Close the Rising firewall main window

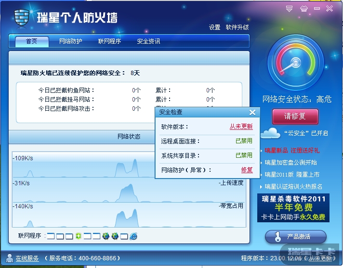(330, 9)
